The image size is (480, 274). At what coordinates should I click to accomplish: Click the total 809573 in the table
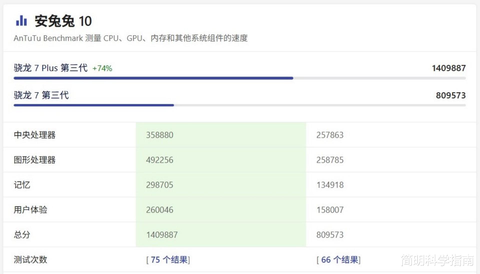coord(330,235)
